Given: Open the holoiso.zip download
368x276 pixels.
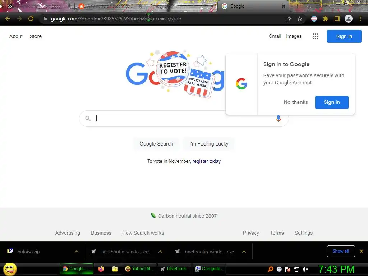Looking at the screenshot, I should pos(29,252).
